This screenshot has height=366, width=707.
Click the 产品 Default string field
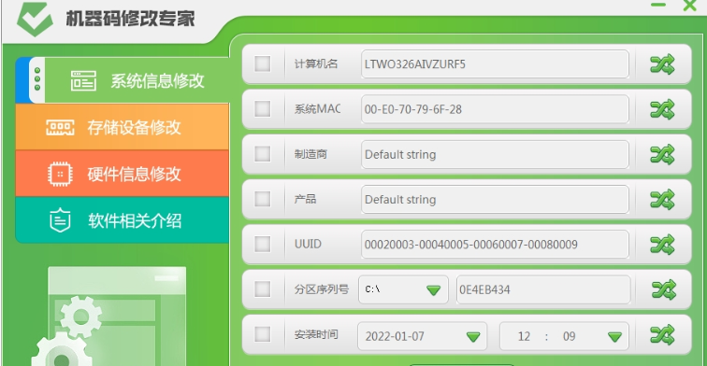pos(495,200)
